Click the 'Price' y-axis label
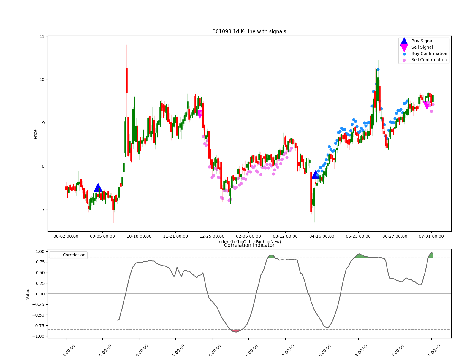 coord(36,134)
